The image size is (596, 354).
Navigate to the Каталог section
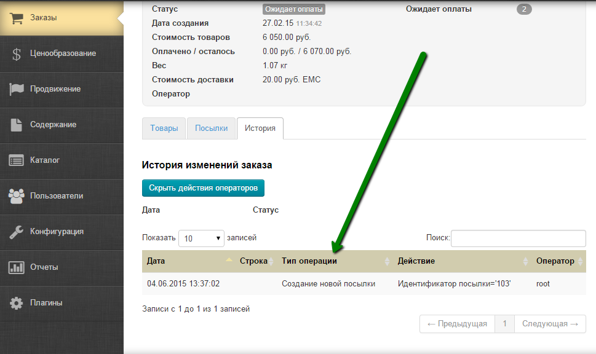(62, 160)
